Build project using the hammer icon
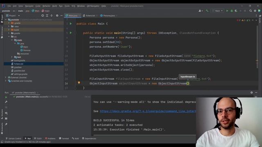This screenshot has width=262, height=147. point(207,11)
